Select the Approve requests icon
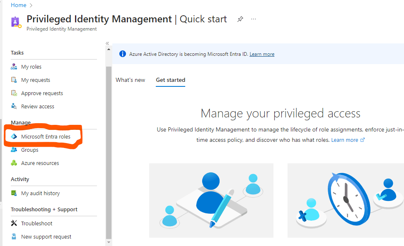 (x=14, y=93)
